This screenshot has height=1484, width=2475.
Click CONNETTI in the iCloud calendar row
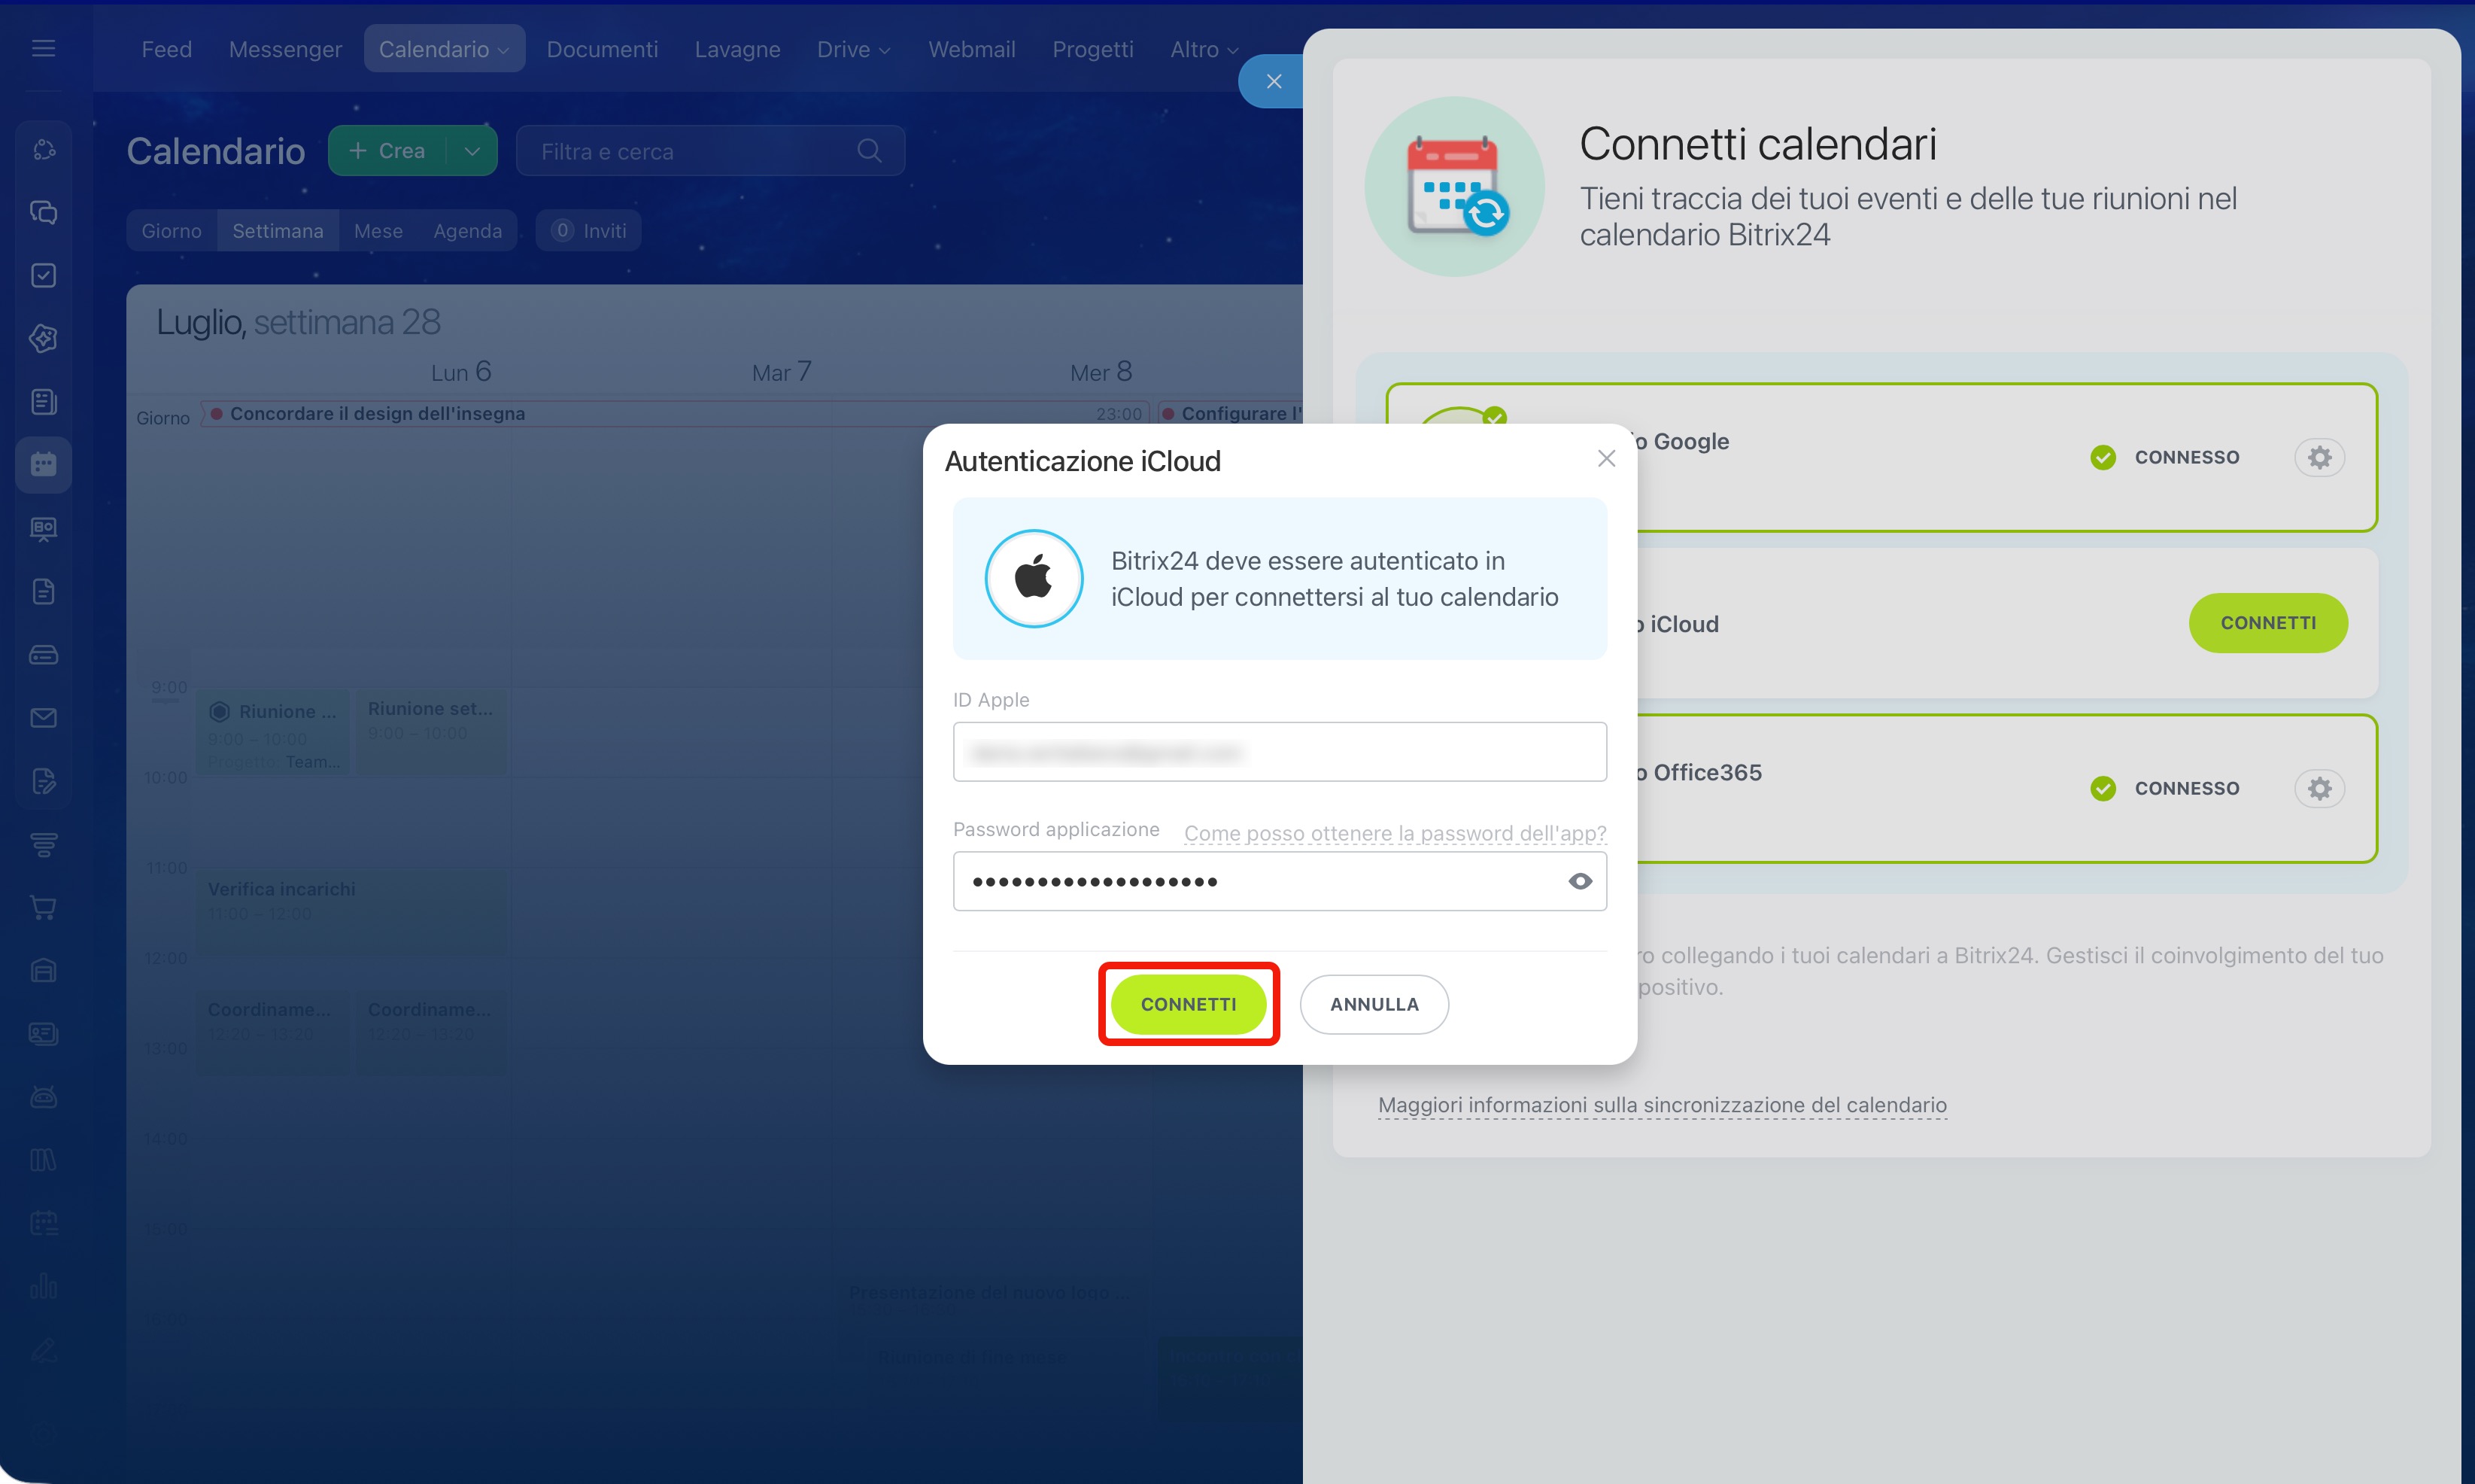point(2268,623)
